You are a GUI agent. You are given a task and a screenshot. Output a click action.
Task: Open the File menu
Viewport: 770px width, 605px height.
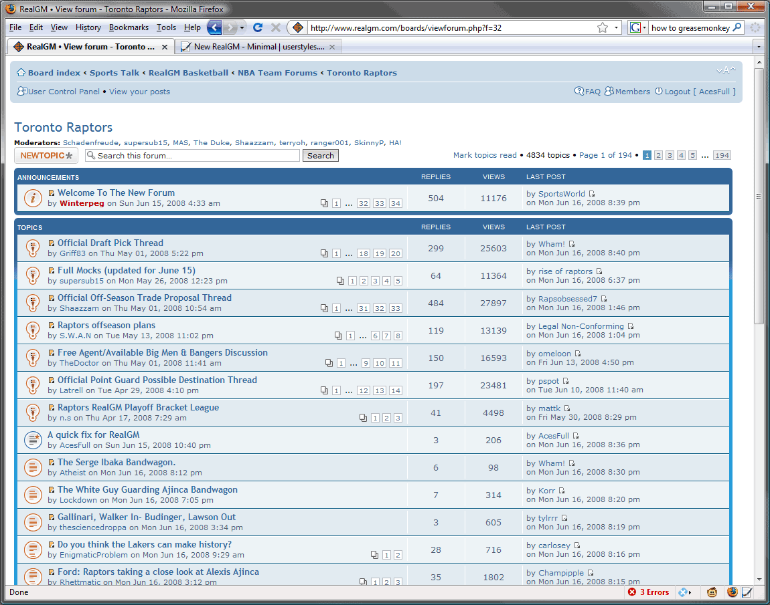[15, 27]
